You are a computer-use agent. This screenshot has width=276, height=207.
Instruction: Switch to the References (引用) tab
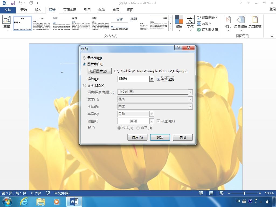87,10
